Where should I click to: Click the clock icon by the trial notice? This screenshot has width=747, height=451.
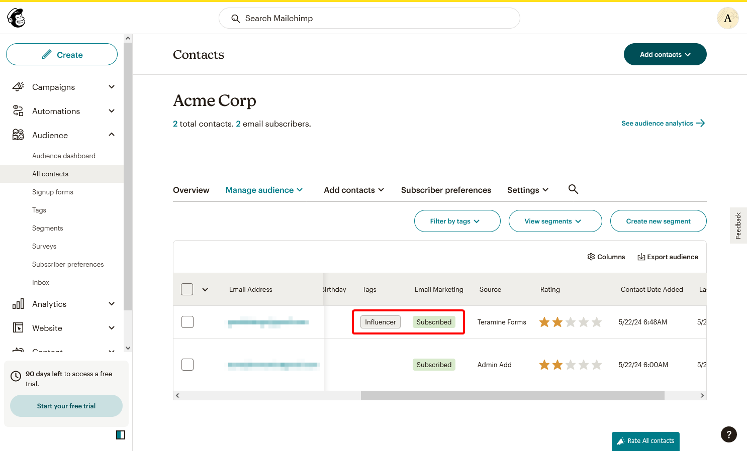click(x=16, y=376)
